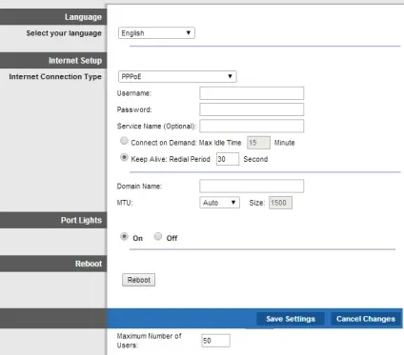Click the Internet Connection Type label
The height and width of the screenshot is (355, 404).
(x=55, y=77)
